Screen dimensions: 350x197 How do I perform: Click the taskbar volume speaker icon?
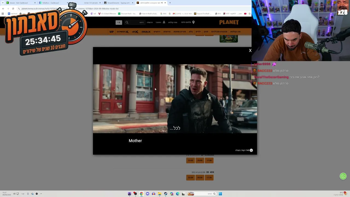coord(14,194)
